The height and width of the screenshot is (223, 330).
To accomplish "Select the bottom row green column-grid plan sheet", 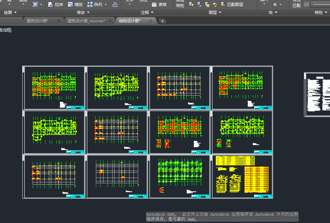I will (179, 176).
